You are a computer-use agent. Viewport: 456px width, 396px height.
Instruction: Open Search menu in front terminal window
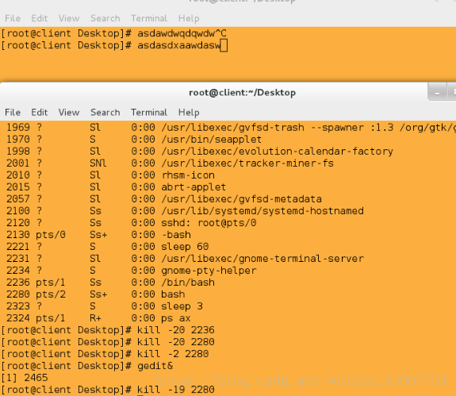pos(105,113)
